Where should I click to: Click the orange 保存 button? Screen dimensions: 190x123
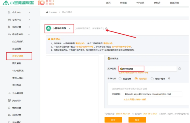(x=137, y=120)
